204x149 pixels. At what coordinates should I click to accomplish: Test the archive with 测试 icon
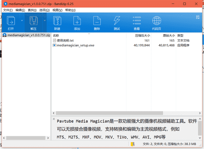117,23
